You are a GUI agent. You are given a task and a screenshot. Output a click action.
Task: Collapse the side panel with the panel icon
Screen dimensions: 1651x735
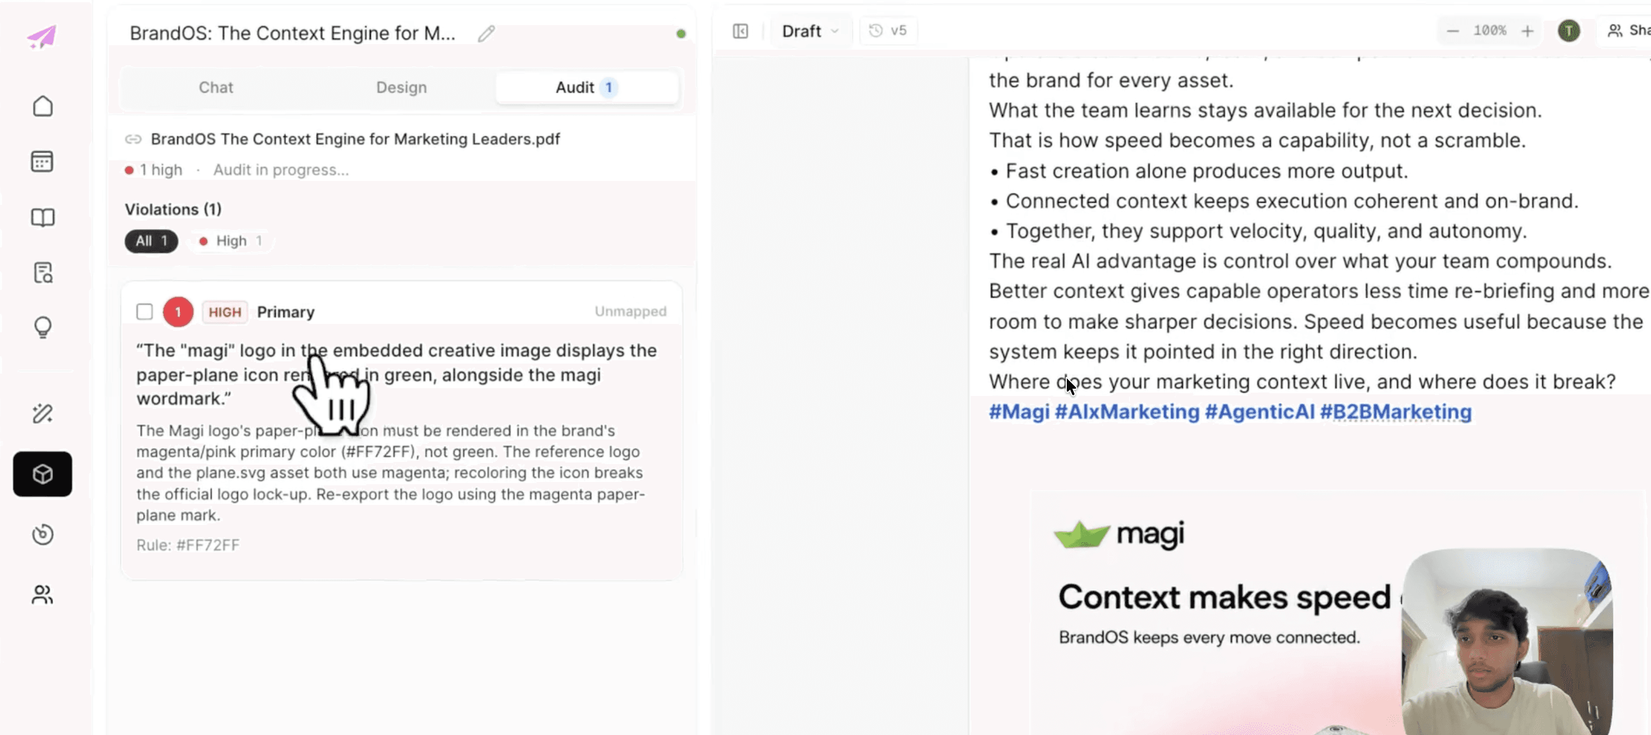(740, 31)
